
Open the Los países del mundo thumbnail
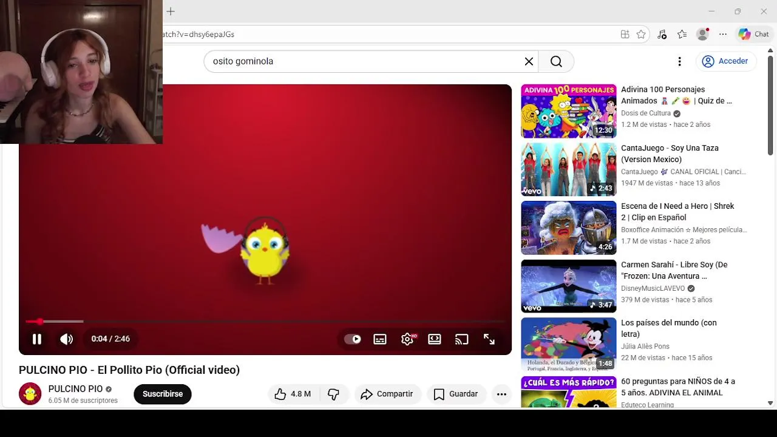[x=569, y=344]
